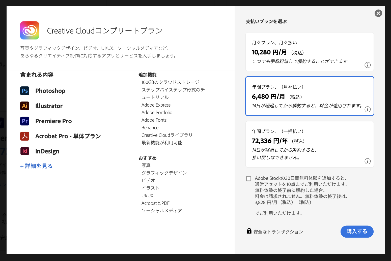Click 最新機能が利用可能 list item
391x261 pixels.
162,143
